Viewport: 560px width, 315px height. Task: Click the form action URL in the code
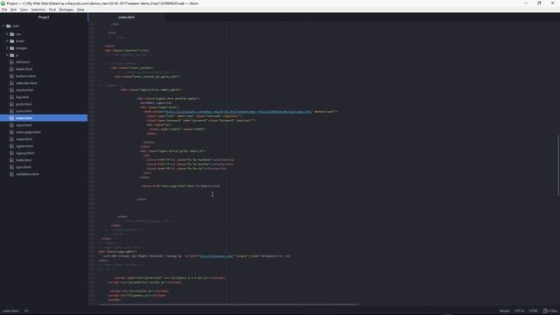pyautogui.click(x=238, y=111)
